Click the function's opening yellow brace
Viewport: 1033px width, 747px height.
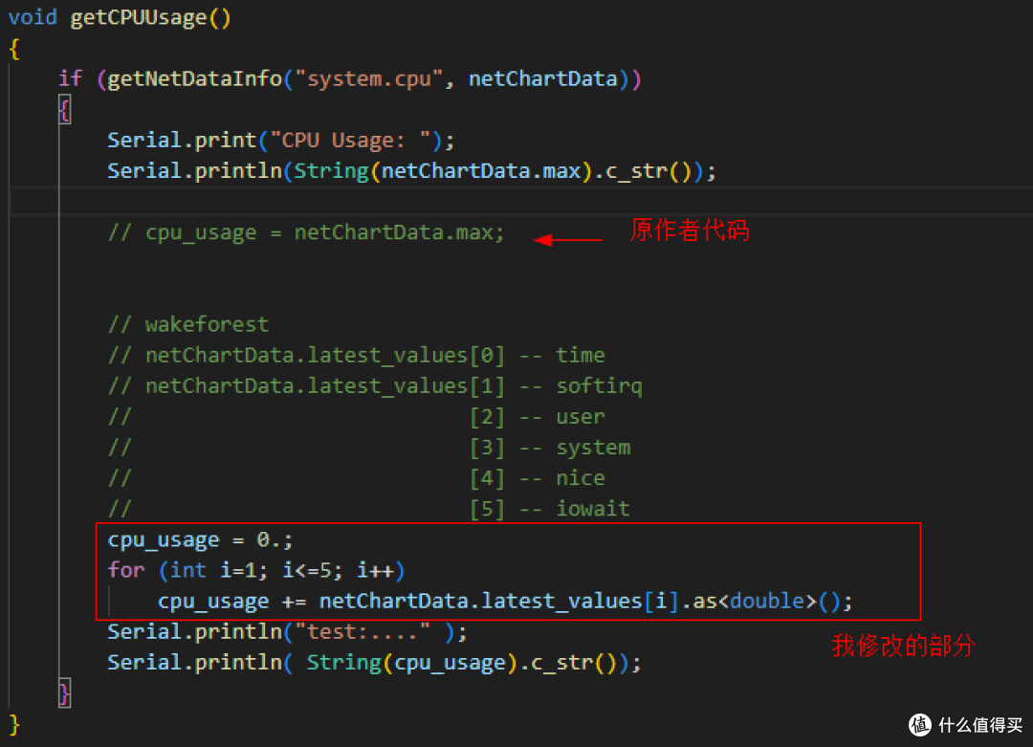click(14, 48)
